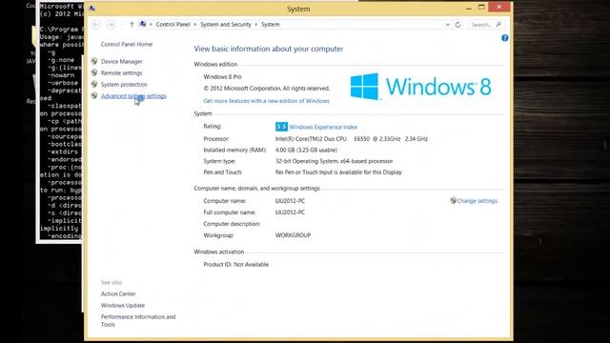The height and width of the screenshot is (343, 610).
Task: Click Get more features with new edition link
Action: point(266,101)
